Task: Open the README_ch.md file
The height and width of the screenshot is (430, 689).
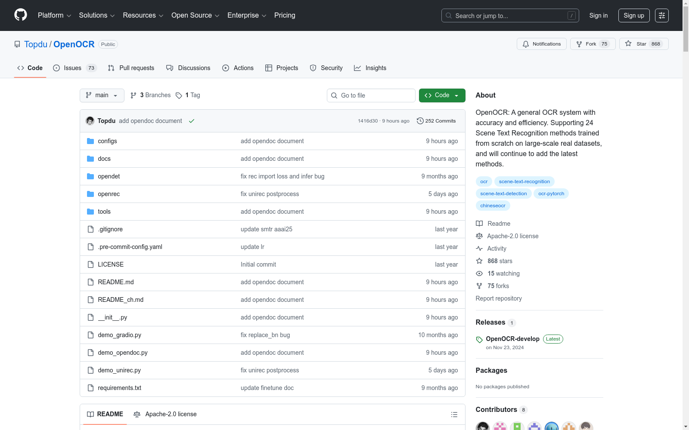Action: tap(121, 300)
